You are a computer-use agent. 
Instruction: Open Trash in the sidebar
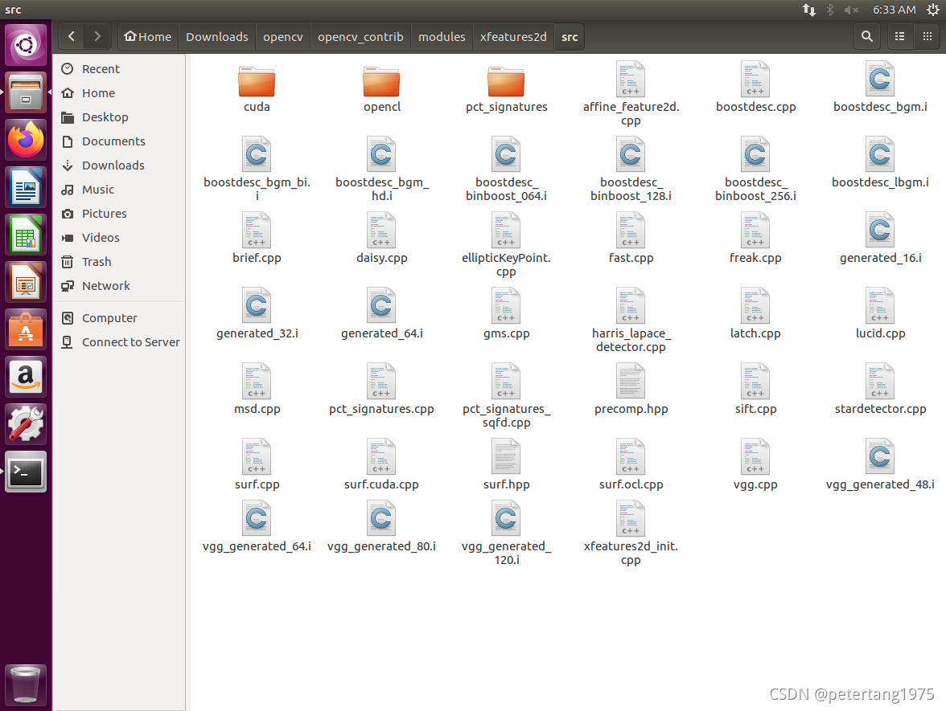pyautogui.click(x=119, y=262)
